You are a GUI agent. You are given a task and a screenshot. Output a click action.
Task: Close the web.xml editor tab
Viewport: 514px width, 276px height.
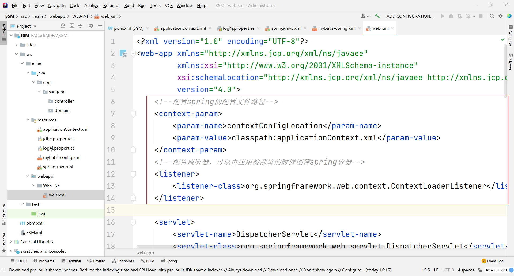point(392,28)
